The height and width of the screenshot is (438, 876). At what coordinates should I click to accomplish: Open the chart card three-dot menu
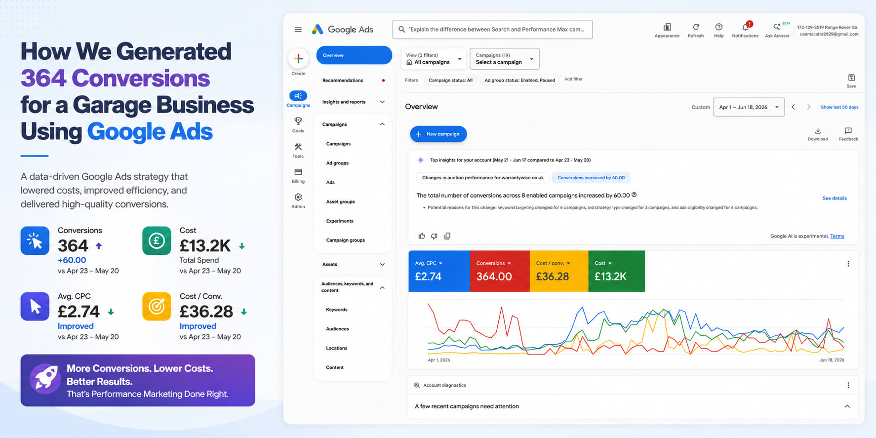tap(848, 264)
